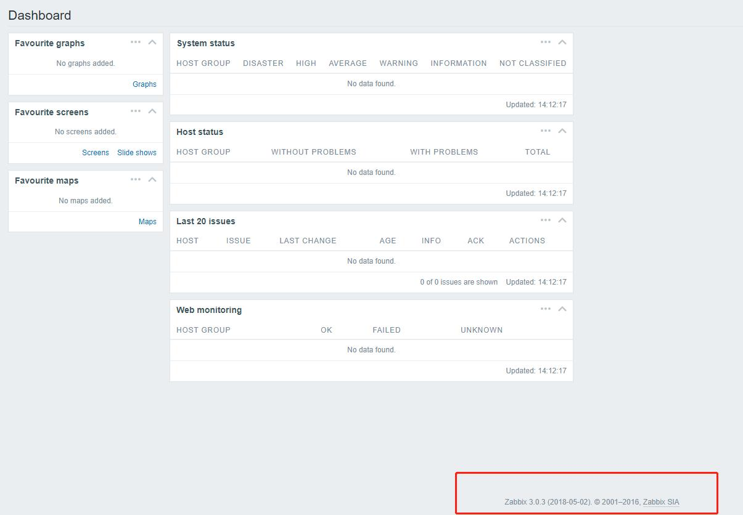Open the Slide shows link

(x=137, y=153)
